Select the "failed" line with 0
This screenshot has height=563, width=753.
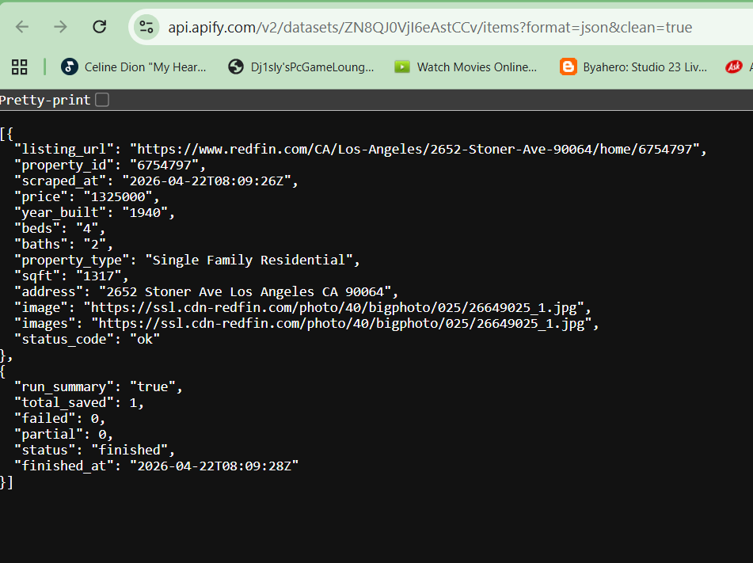[60, 419]
